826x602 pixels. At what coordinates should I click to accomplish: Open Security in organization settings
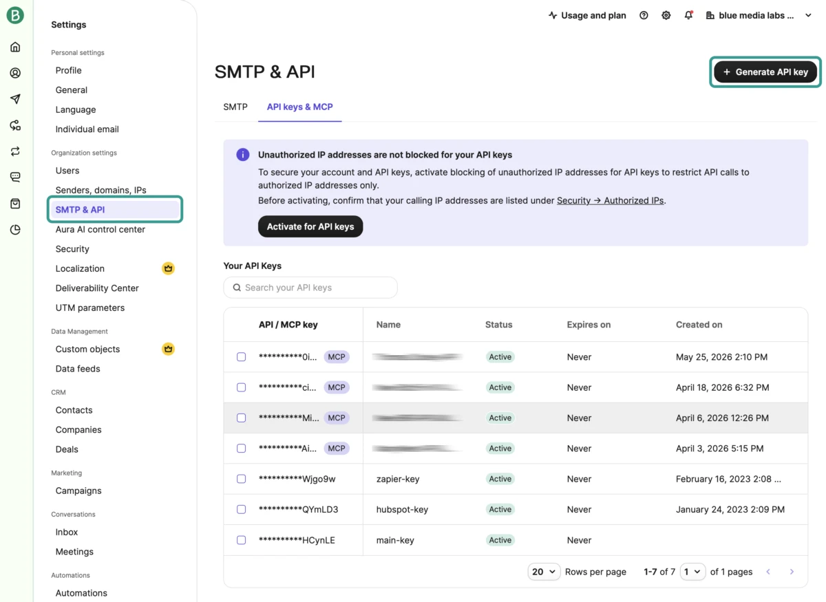point(72,249)
